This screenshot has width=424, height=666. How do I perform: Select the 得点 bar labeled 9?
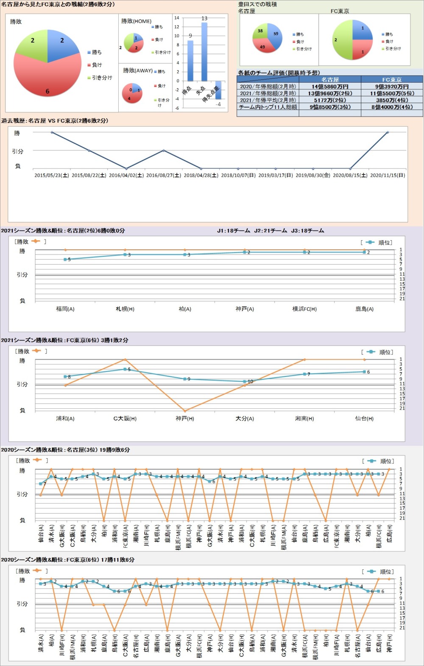tap(190, 61)
